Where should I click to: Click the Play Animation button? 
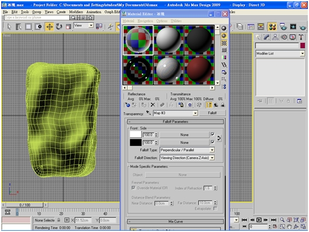pos(259,220)
